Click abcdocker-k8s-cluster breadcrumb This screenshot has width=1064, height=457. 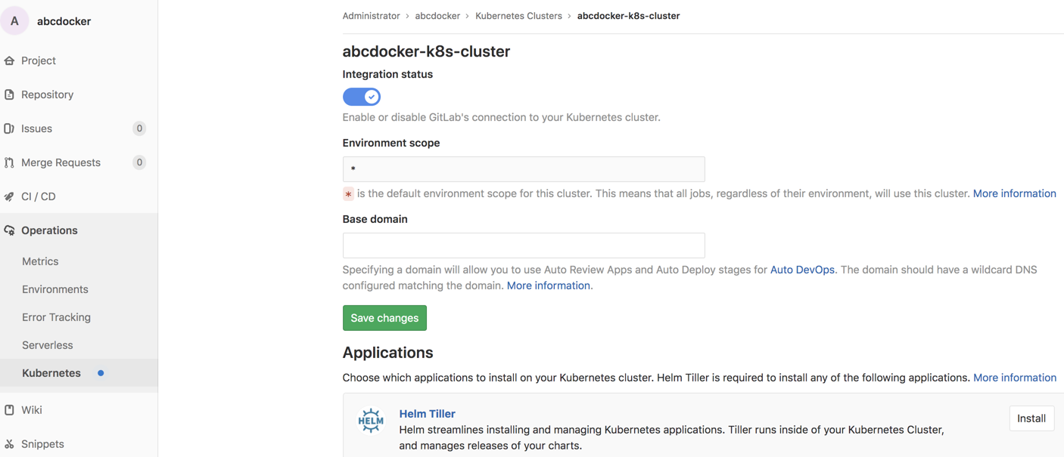coord(628,16)
